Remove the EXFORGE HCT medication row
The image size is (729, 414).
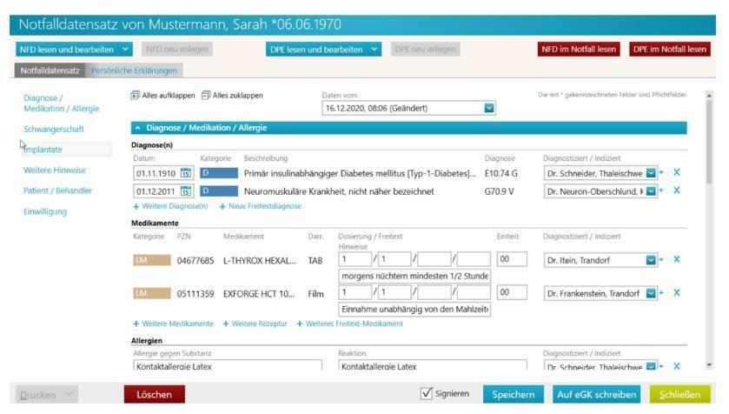[x=677, y=294]
